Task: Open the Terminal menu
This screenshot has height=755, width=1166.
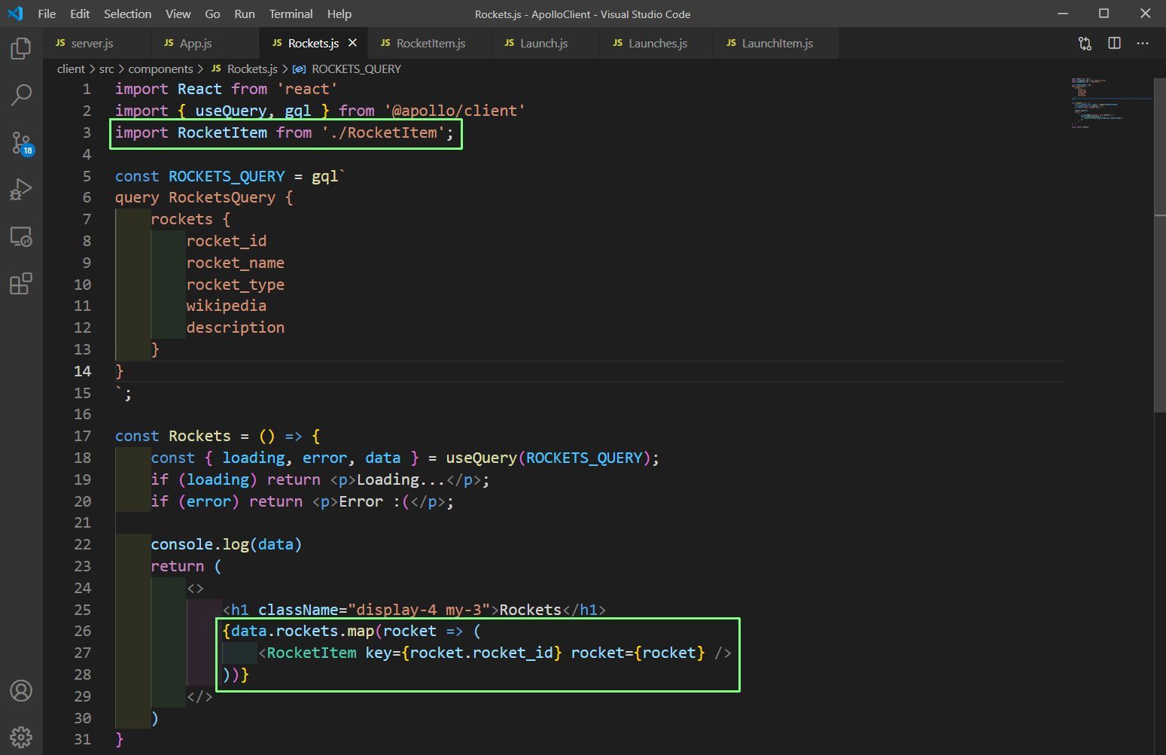Action: click(x=291, y=14)
